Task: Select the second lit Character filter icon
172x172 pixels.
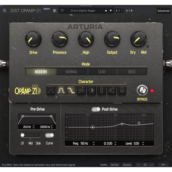Action: tap(61, 90)
